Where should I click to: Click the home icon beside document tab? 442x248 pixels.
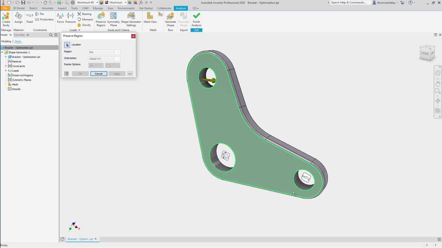click(62, 239)
